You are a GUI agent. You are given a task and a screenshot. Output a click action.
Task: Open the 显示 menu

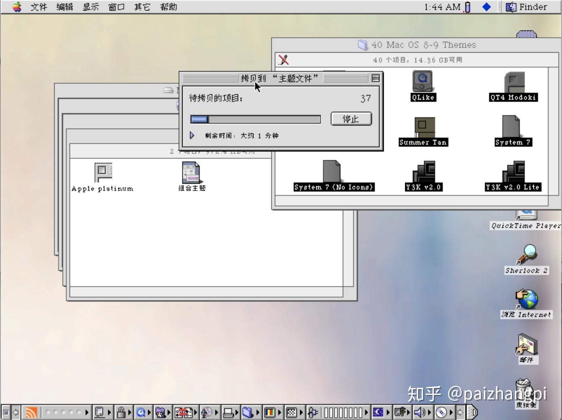point(91,7)
